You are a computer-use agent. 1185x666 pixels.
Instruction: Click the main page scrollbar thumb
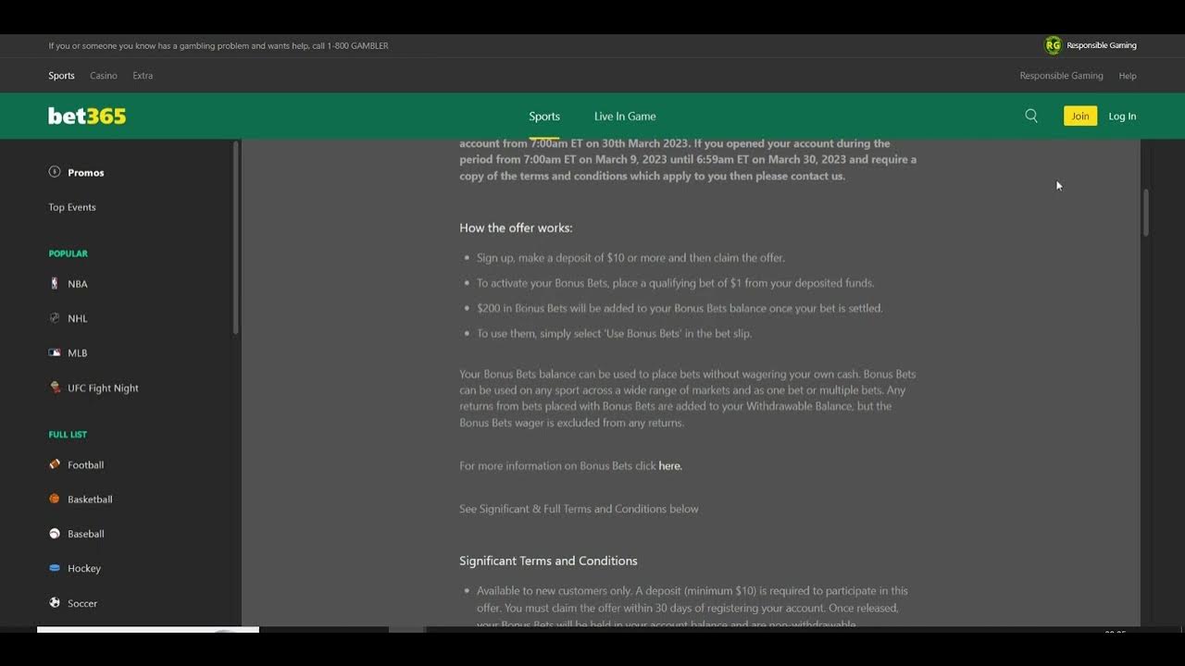[1145, 213]
